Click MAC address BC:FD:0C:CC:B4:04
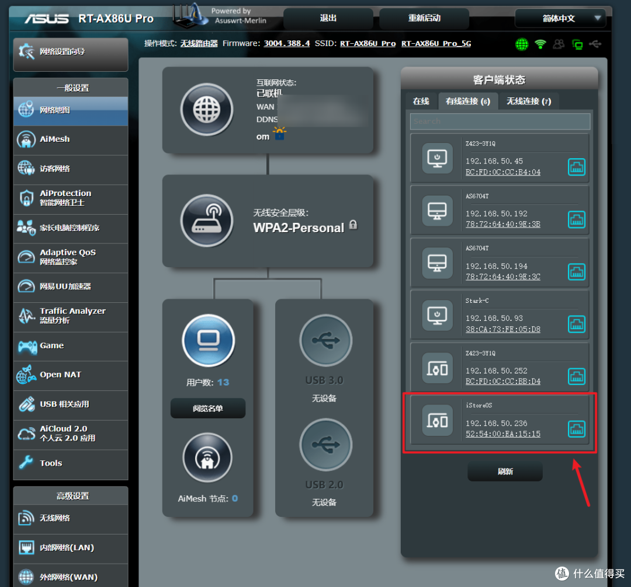The width and height of the screenshot is (631, 587). pyautogui.click(x=502, y=172)
